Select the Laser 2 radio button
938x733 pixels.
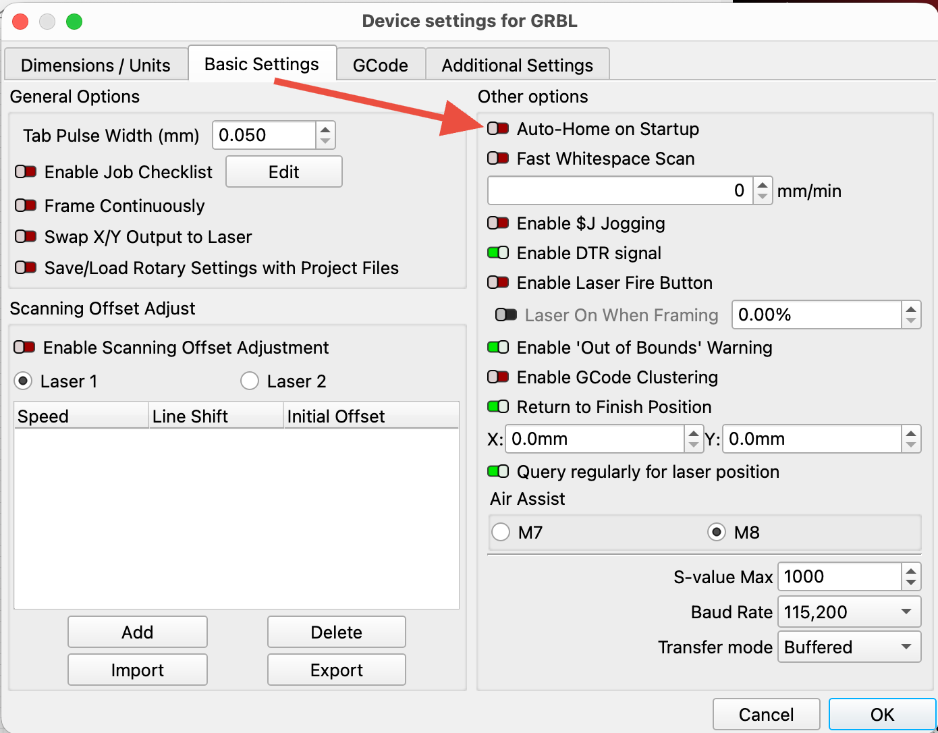[250, 381]
